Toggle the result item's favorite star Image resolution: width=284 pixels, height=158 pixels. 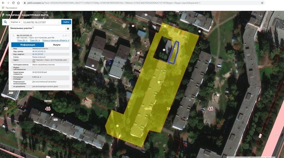click(x=66, y=36)
